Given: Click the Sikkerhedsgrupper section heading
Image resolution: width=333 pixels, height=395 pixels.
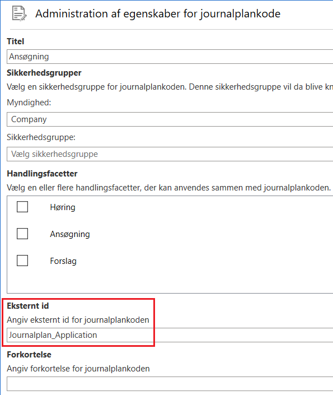Looking at the screenshot, I should 44,73.
